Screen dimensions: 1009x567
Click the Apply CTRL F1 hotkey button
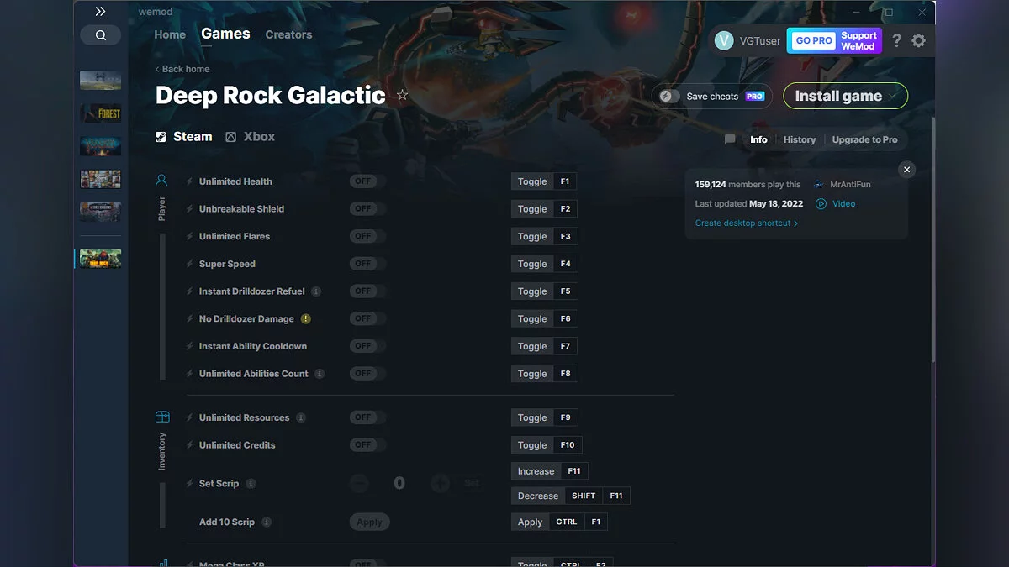pos(559,522)
